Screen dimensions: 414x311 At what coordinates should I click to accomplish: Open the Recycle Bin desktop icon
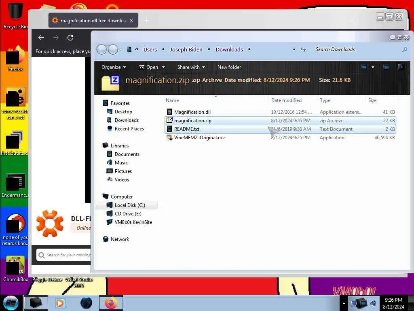point(15,15)
